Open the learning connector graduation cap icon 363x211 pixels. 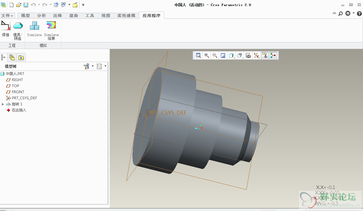[x=348, y=14]
